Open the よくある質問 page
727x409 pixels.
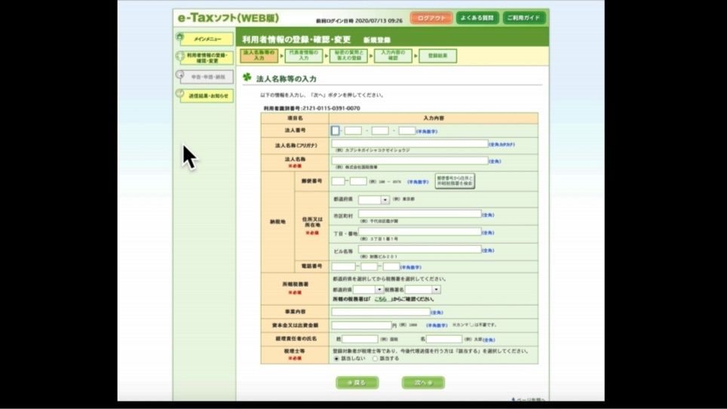477,18
